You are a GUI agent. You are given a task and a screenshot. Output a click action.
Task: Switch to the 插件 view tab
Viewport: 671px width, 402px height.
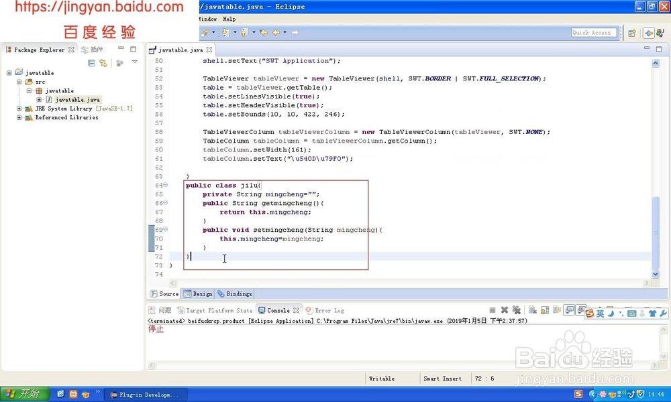click(x=92, y=50)
